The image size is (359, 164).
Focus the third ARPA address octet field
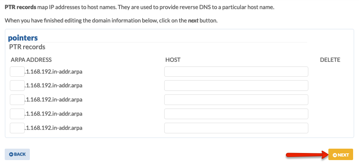[17, 100]
